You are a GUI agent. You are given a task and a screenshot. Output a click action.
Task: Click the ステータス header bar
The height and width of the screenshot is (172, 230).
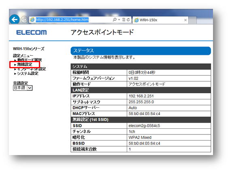tap(141, 51)
